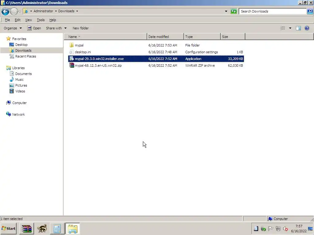Open the Tools menu
Image resolution: width=314 pixels, height=235 pixels.
[41, 20]
